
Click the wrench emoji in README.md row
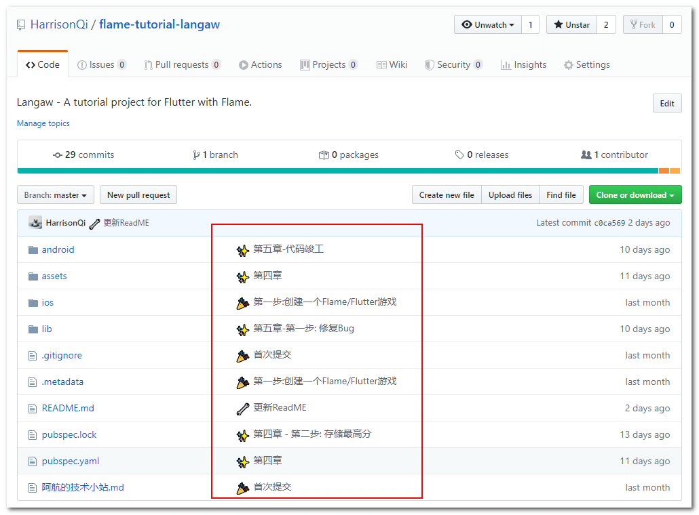pos(242,408)
